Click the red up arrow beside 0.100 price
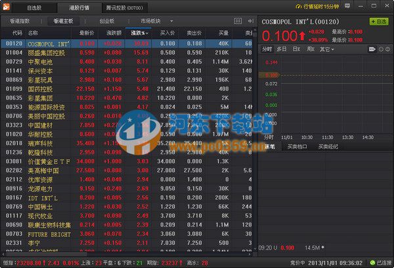Image resolution: width=394 pixels, height=268 pixels. pyautogui.click(x=302, y=36)
